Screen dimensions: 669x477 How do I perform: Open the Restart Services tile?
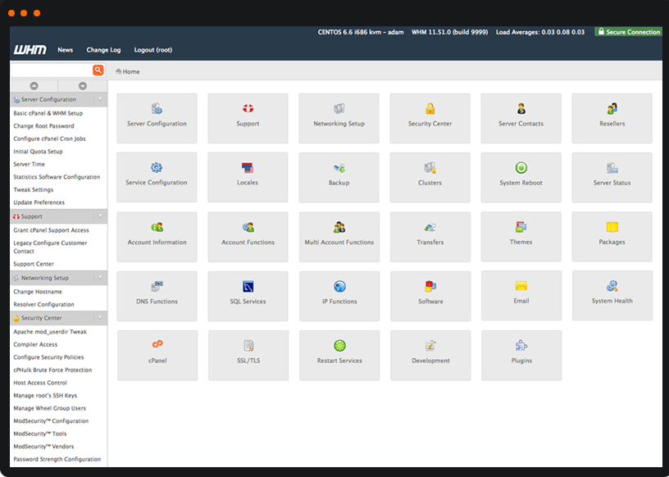(x=339, y=356)
